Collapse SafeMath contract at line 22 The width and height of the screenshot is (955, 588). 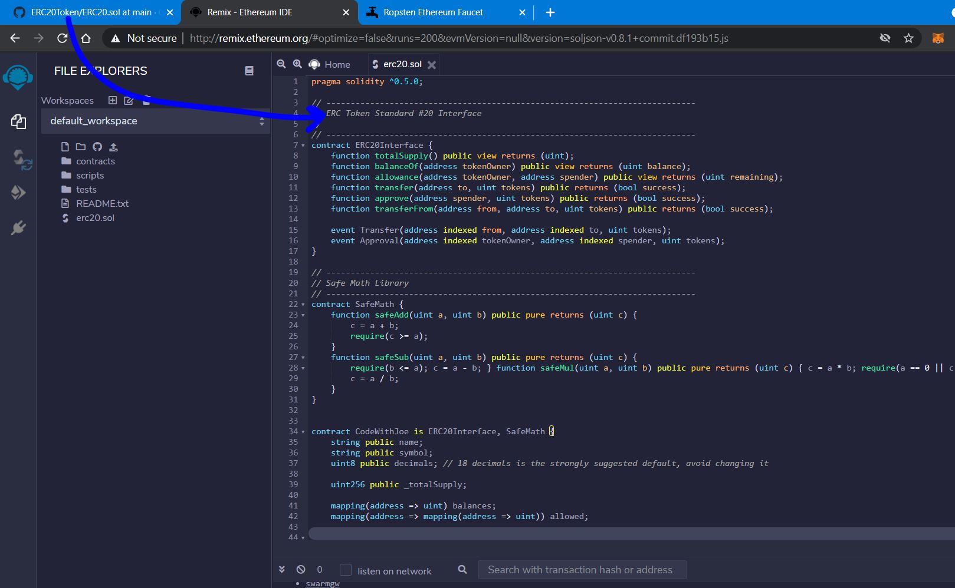303,305
